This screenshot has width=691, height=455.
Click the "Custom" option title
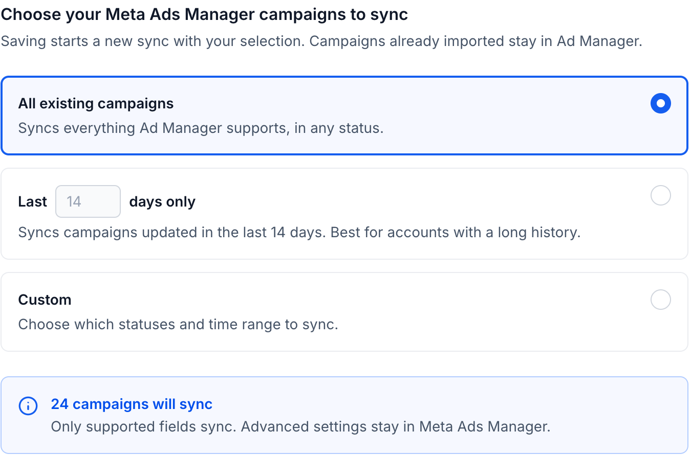coord(45,300)
